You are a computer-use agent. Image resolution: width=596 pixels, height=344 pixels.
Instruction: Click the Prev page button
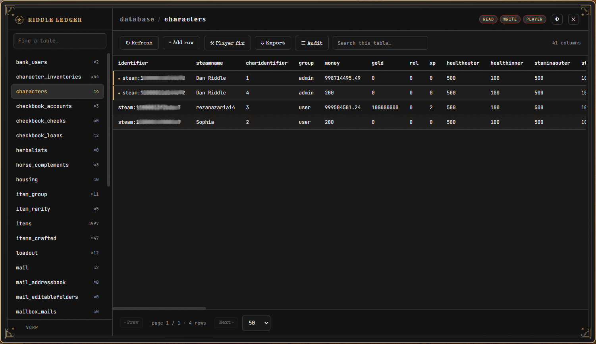pyautogui.click(x=131, y=323)
